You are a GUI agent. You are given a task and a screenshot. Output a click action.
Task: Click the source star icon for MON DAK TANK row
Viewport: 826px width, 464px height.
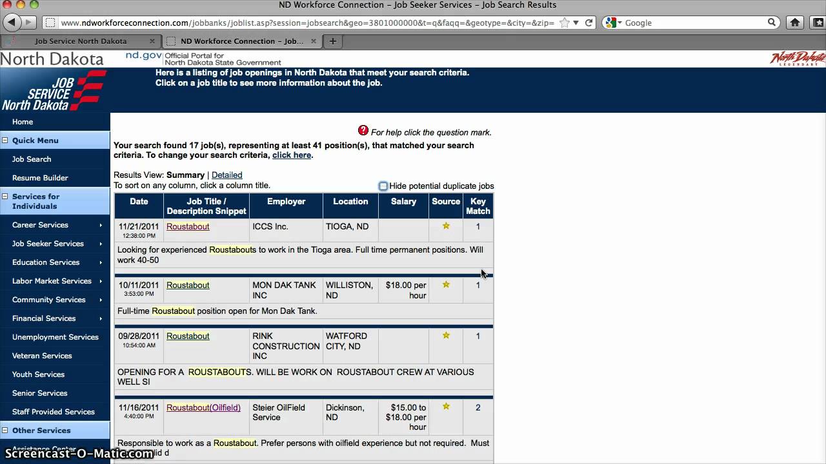[446, 285]
